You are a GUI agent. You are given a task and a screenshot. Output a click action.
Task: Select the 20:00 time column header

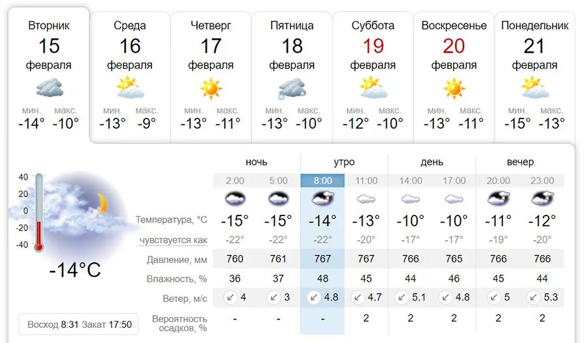[499, 181]
